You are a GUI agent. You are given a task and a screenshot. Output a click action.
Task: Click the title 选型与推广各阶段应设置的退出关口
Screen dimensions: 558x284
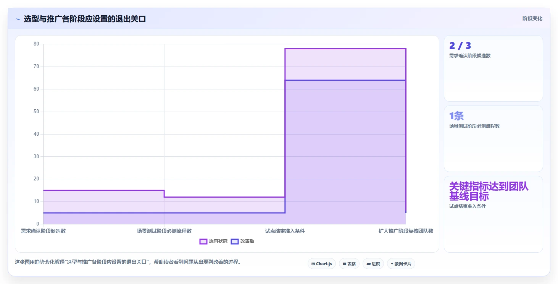(x=85, y=19)
